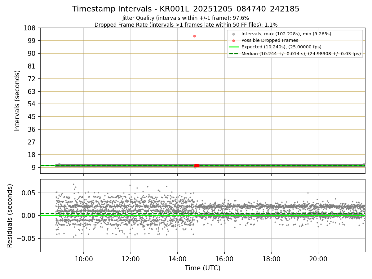Viewport: 372px width, 279px height.
Task: Click the plot title 'Timestamp Intervals - KR001L_20251205_084740_242185'
Action: [x=186, y=9]
